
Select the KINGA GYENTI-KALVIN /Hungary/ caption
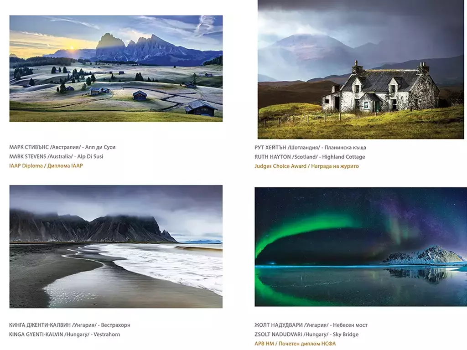pyautogui.click(x=64, y=334)
